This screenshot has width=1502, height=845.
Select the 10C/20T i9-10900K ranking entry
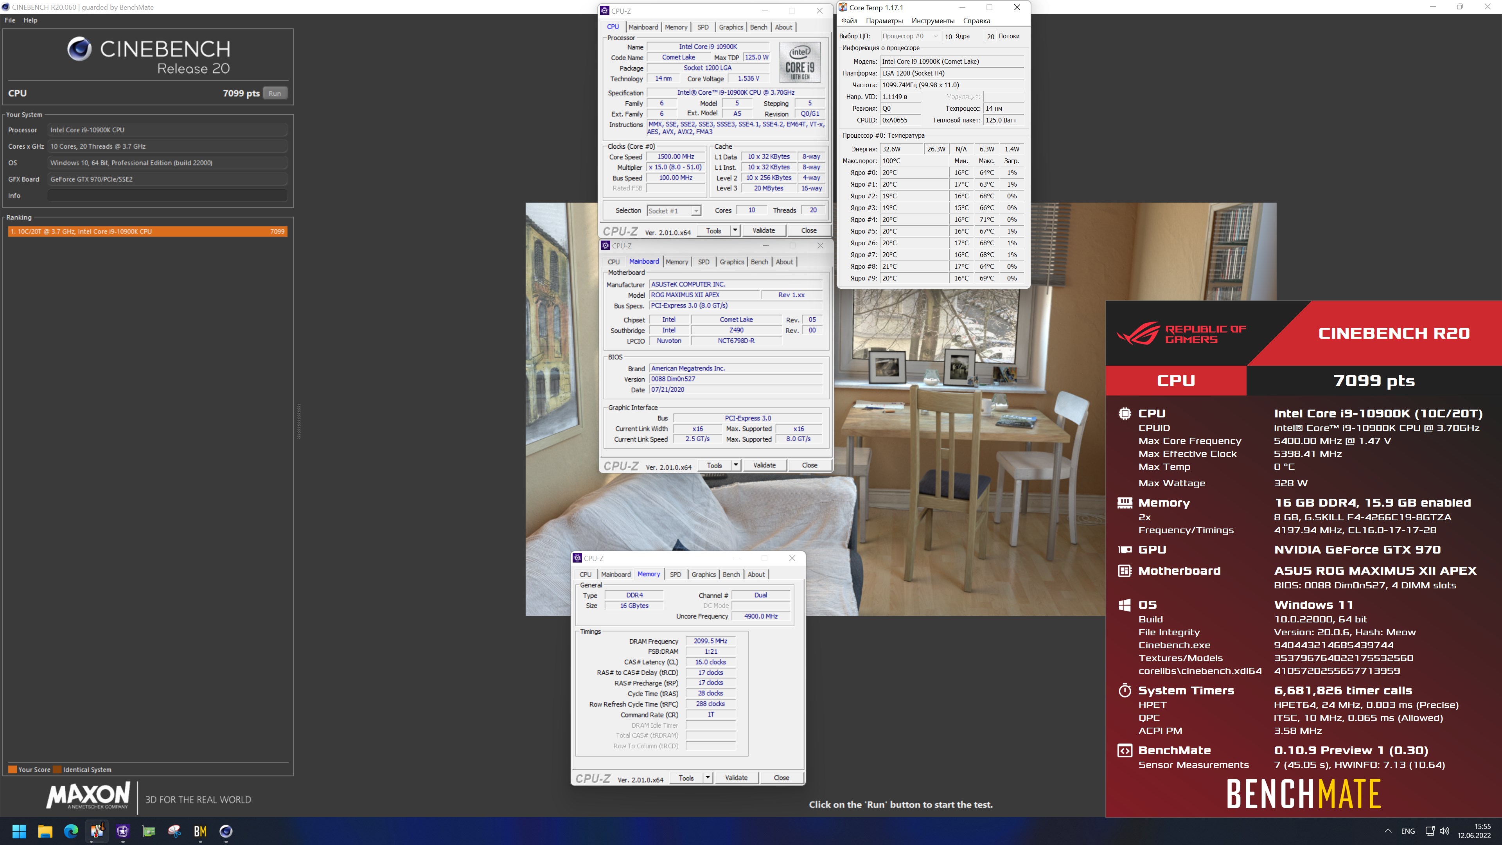pyautogui.click(x=147, y=232)
